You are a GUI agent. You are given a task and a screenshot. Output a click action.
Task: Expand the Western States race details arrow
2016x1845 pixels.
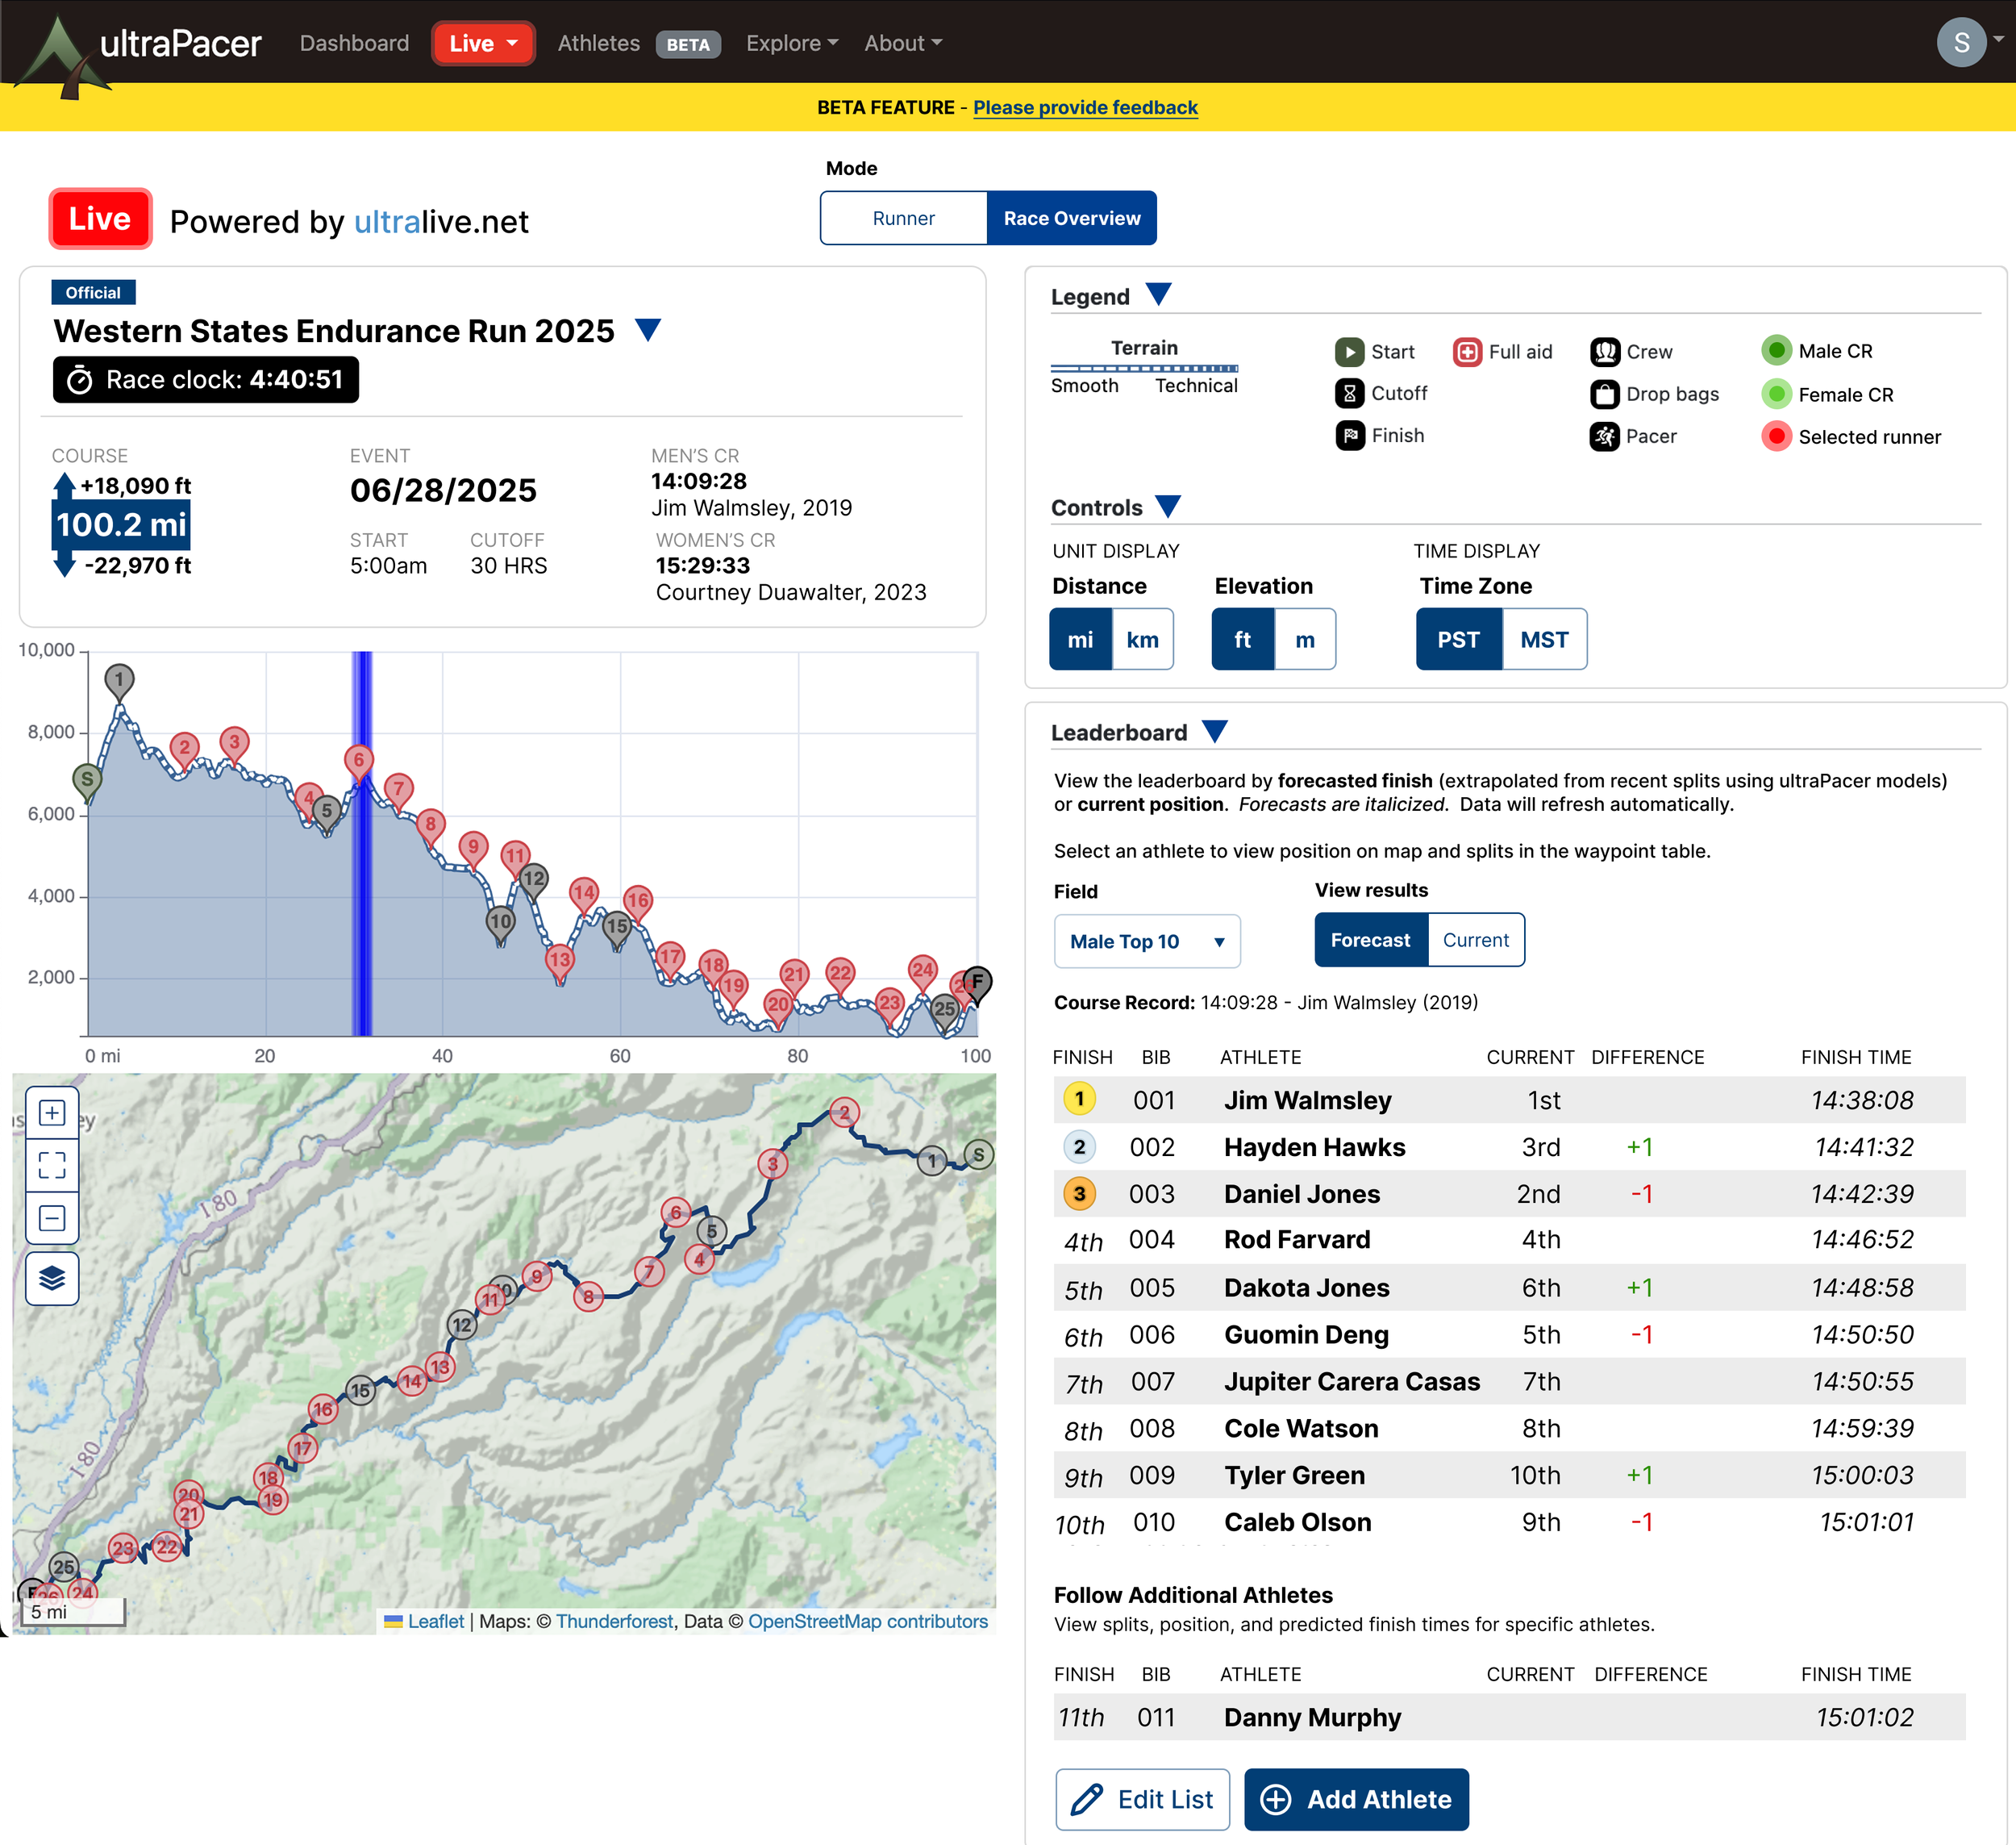click(x=648, y=330)
